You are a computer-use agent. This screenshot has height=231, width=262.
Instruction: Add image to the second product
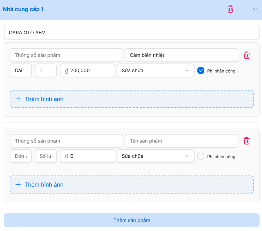pos(131,185)
